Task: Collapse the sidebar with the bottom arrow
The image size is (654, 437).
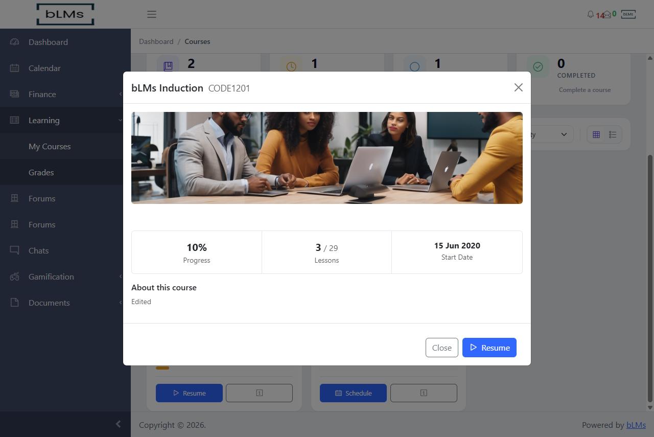Action: pyautogui.click(x=118, y=424)
